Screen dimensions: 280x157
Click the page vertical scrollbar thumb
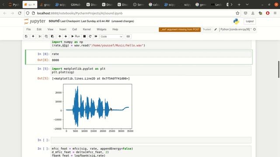(279, 69)
